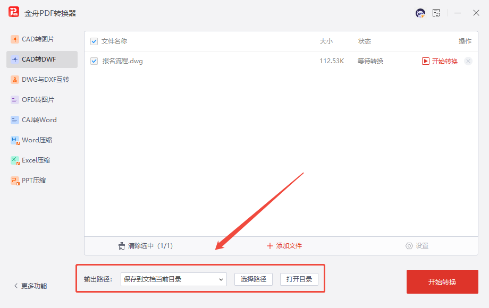Select CAJ转Word in the sidebar
The image size is (489, 308).
click(x=42, y=120)
